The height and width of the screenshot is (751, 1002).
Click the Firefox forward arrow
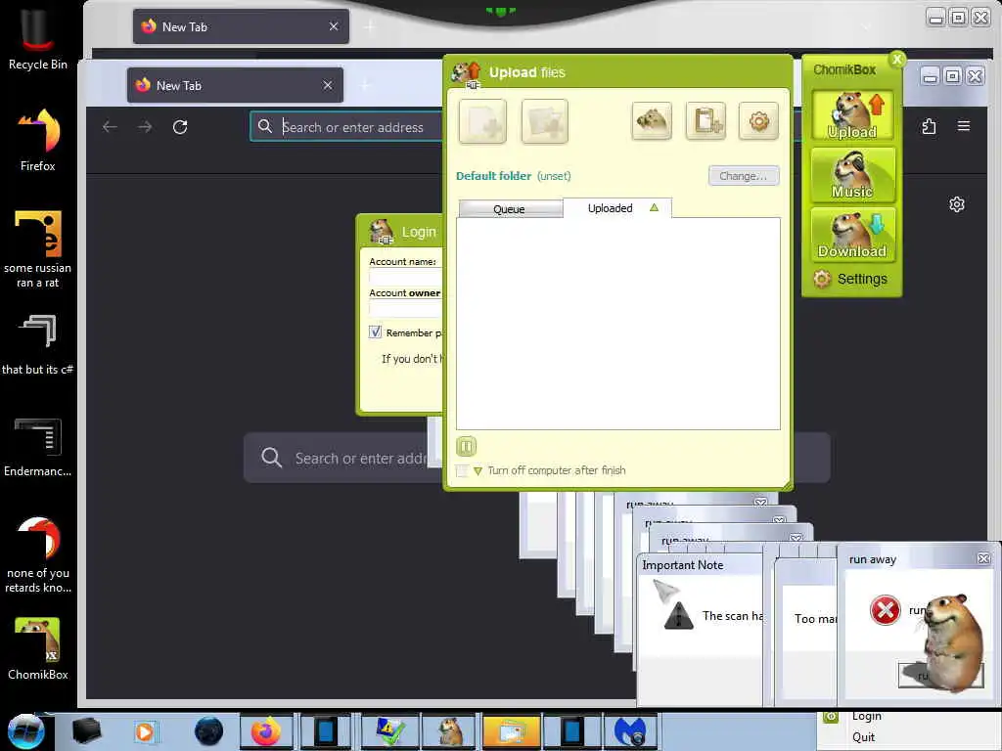(x=145, y=127)
